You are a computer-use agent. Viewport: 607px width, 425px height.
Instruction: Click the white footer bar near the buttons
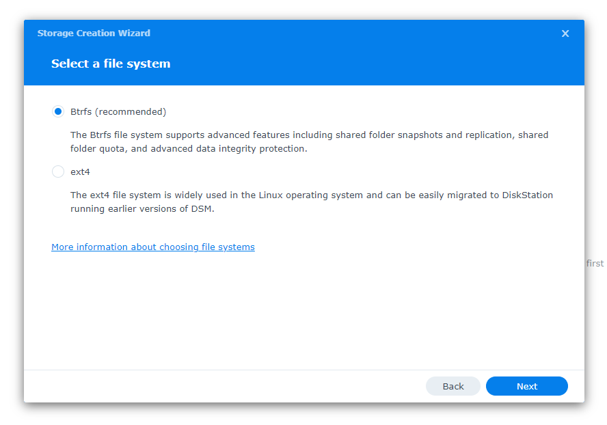point(205,386)
